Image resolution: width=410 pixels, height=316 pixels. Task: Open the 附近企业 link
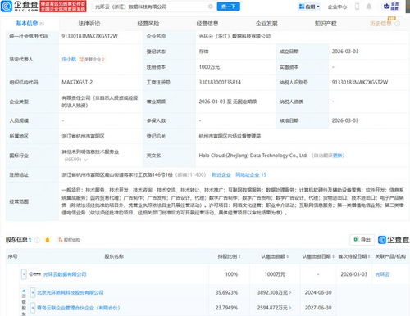(221, 174)
